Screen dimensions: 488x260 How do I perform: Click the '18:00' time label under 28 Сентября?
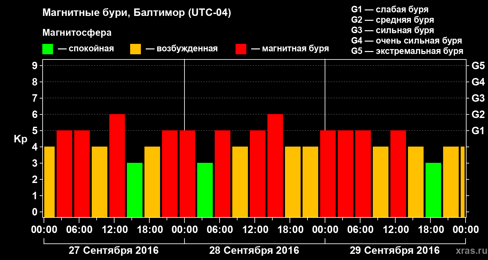point(290,230)
